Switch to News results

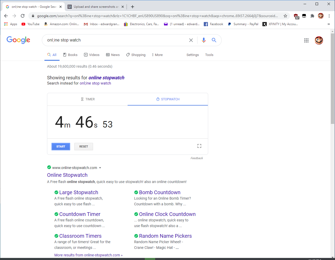tap(113, 55)
